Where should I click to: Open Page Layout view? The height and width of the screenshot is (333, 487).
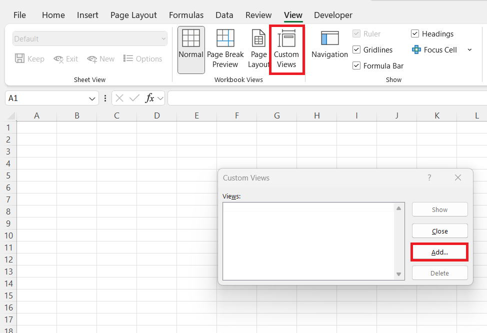click(258, 49)
